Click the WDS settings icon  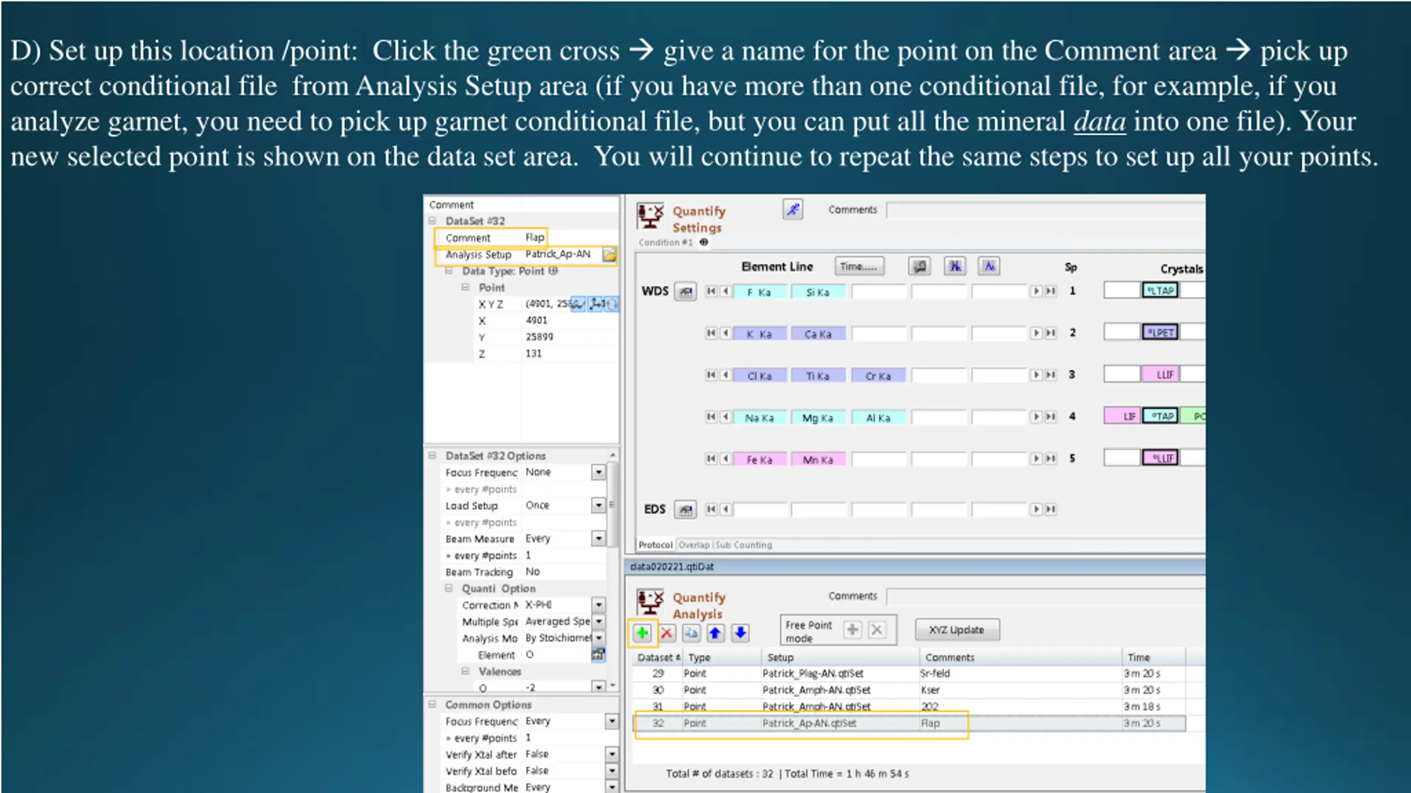click(685, 292)
